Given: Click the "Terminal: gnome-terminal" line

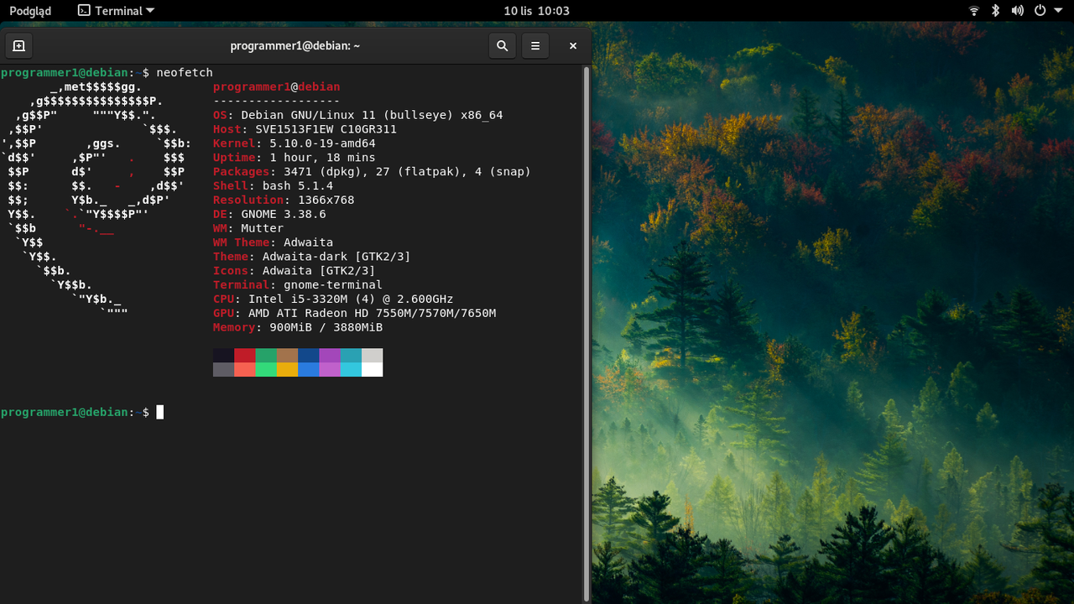Looking at the screenshot, I should (x=298, y=285).
